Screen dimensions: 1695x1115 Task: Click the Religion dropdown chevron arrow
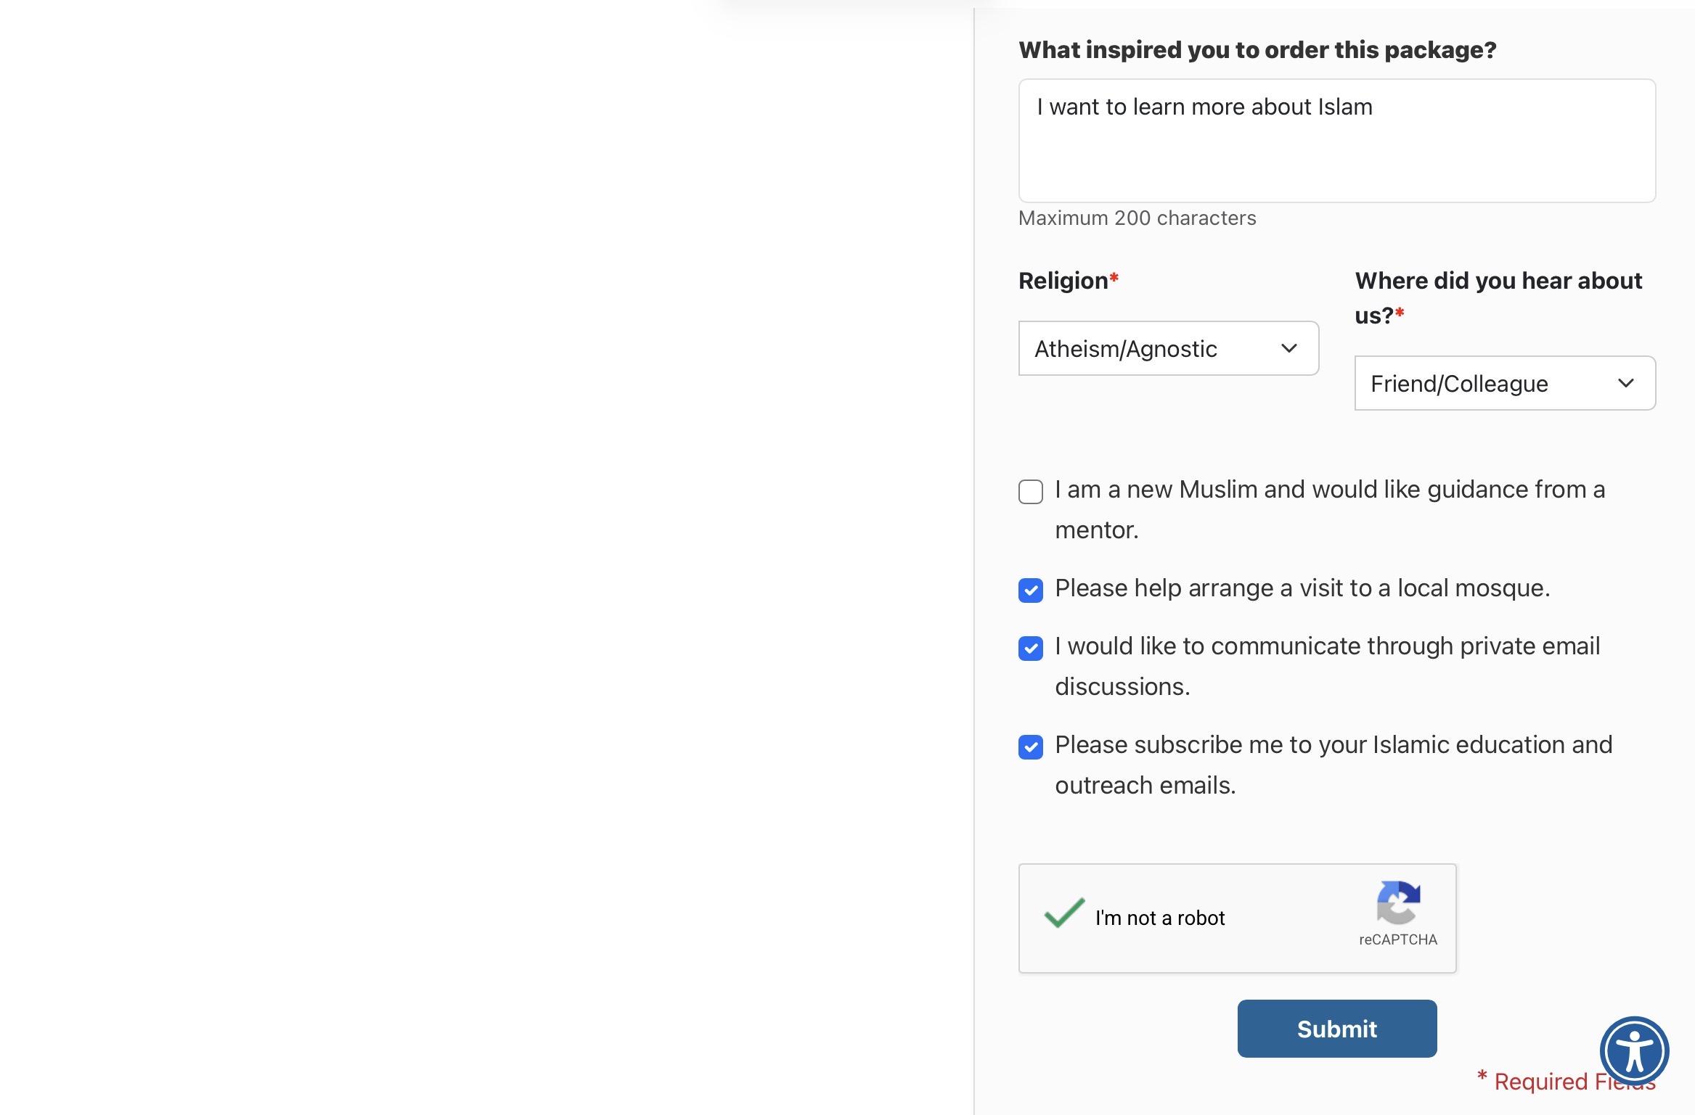(x=1288, y=348)
